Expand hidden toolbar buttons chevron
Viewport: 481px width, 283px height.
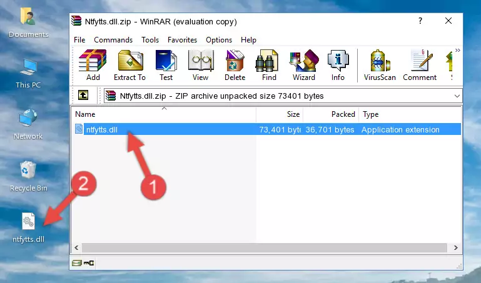click(x=458, y=51)
